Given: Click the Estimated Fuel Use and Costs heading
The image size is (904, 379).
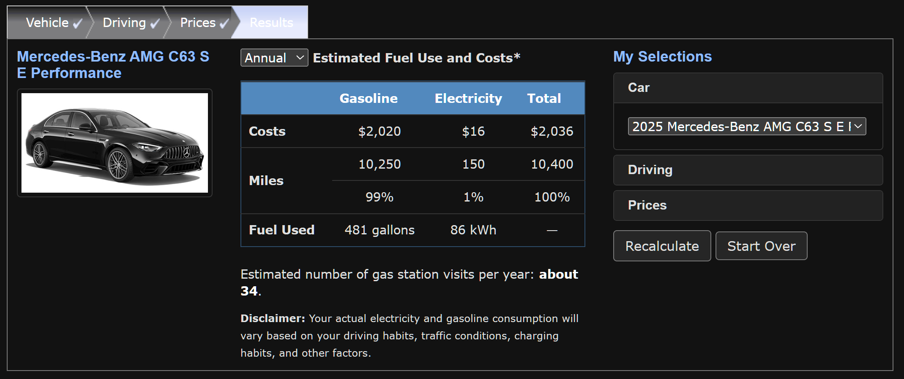Looking at the screenshot, I should tap(416, 58).
